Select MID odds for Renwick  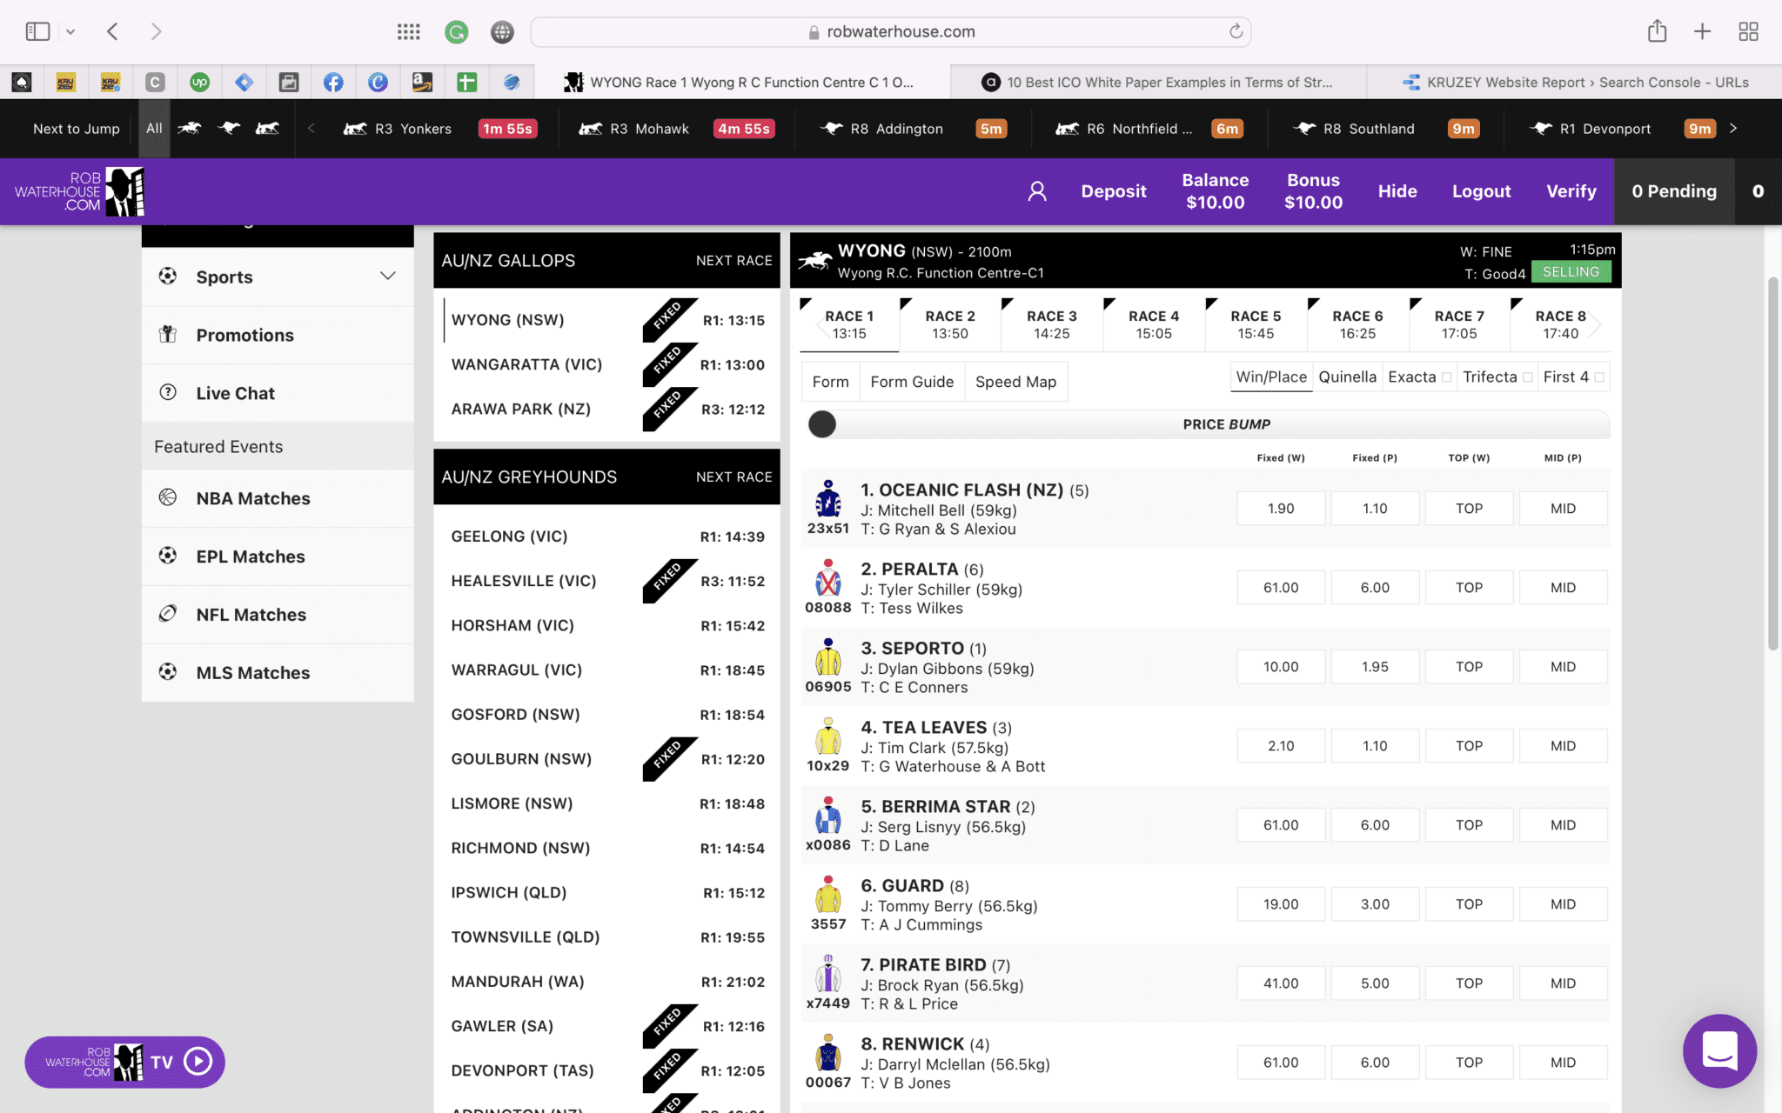pos(1563,1063)
